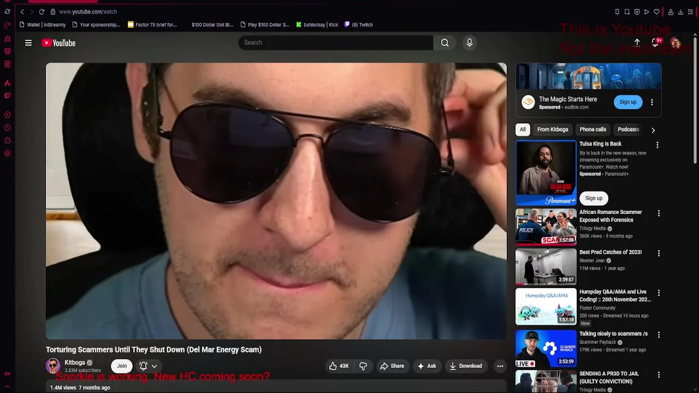Go back using browser back arrow
The width and height of the screenshot is (699, 393).
[22, 11]
